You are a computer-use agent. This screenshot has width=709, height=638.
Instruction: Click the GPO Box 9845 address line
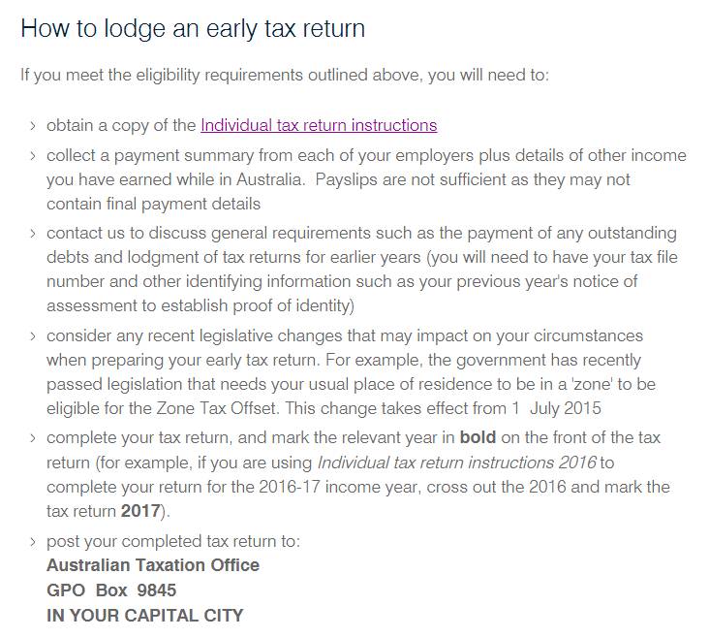click(111, 590)
